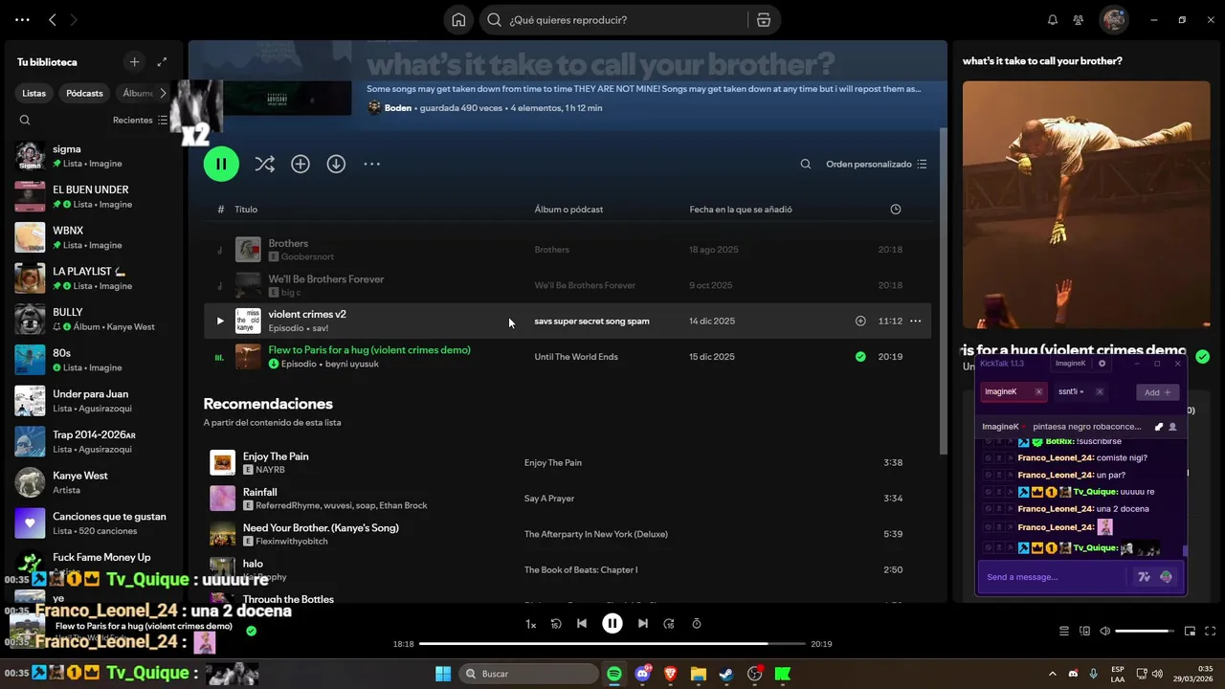Open the Discord icon in the taskbar
Viewport: 1225px width, 689px height.
(642, 674)
